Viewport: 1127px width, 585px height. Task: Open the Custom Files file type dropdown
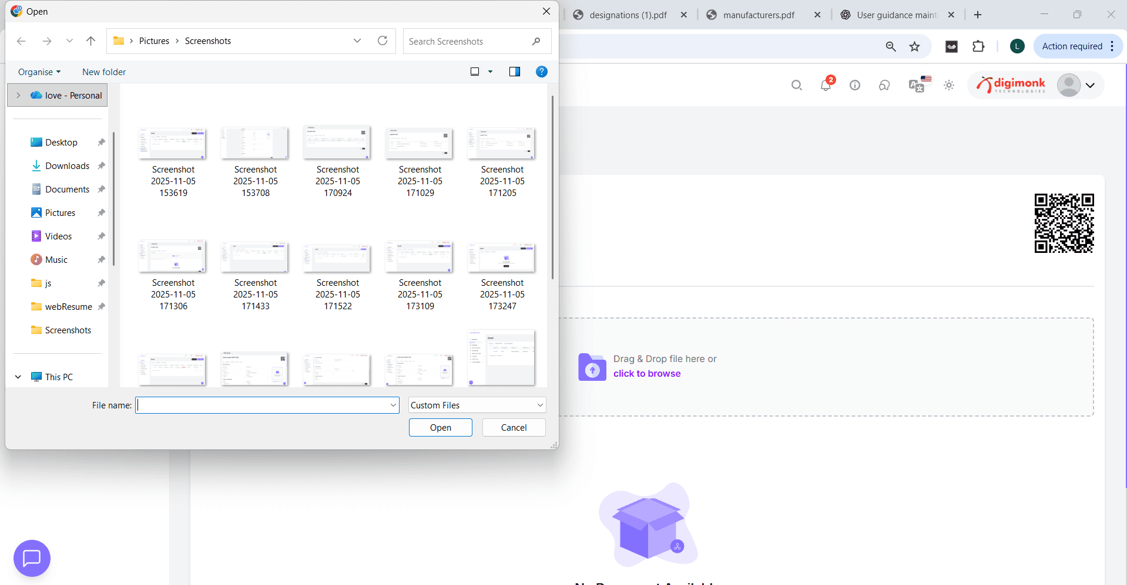(476, 405)
